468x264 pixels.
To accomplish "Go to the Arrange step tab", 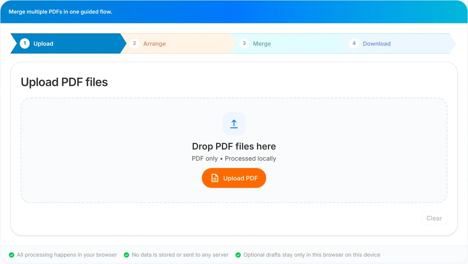I will tap(178, 44).
